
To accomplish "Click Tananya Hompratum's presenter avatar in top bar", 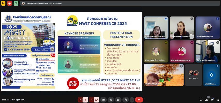I will [x=23, y=3].
